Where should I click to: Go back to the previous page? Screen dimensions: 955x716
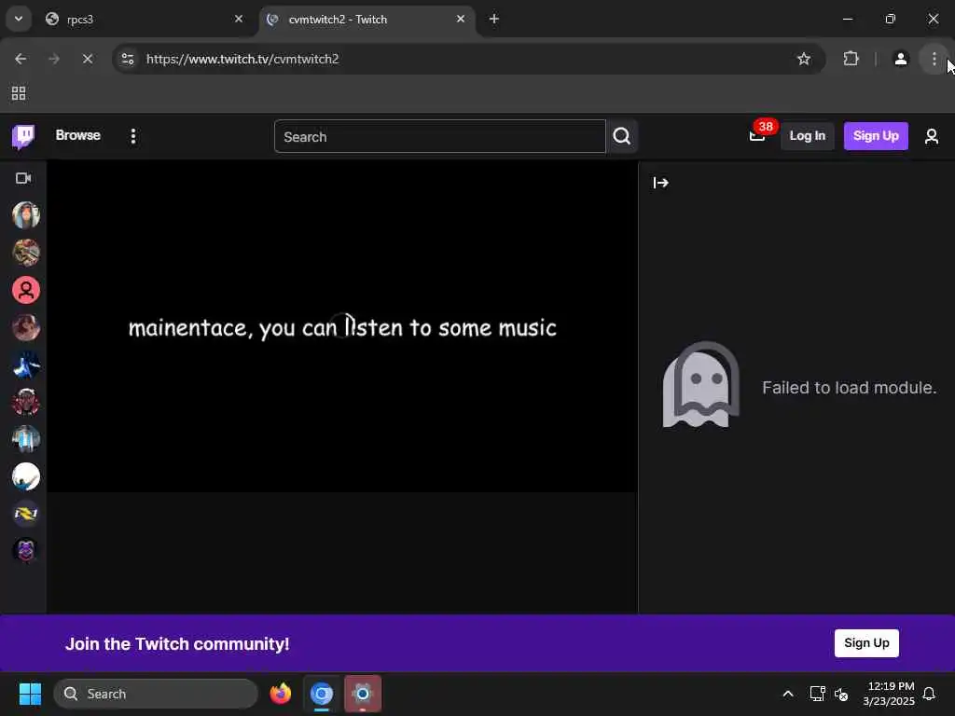point(21,59)
